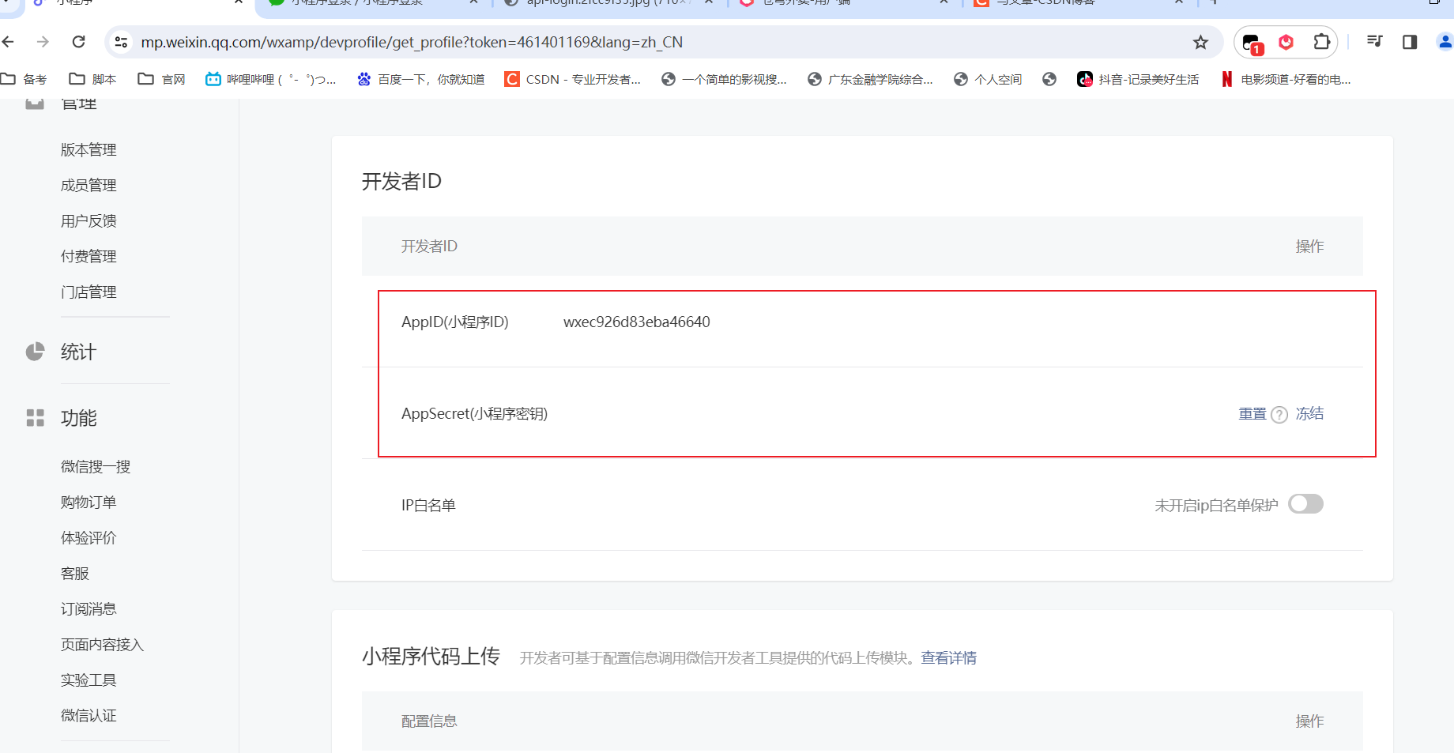Open the CSDN 专业开发者 bookmark

pyautogui.click(x=573, y=79)
